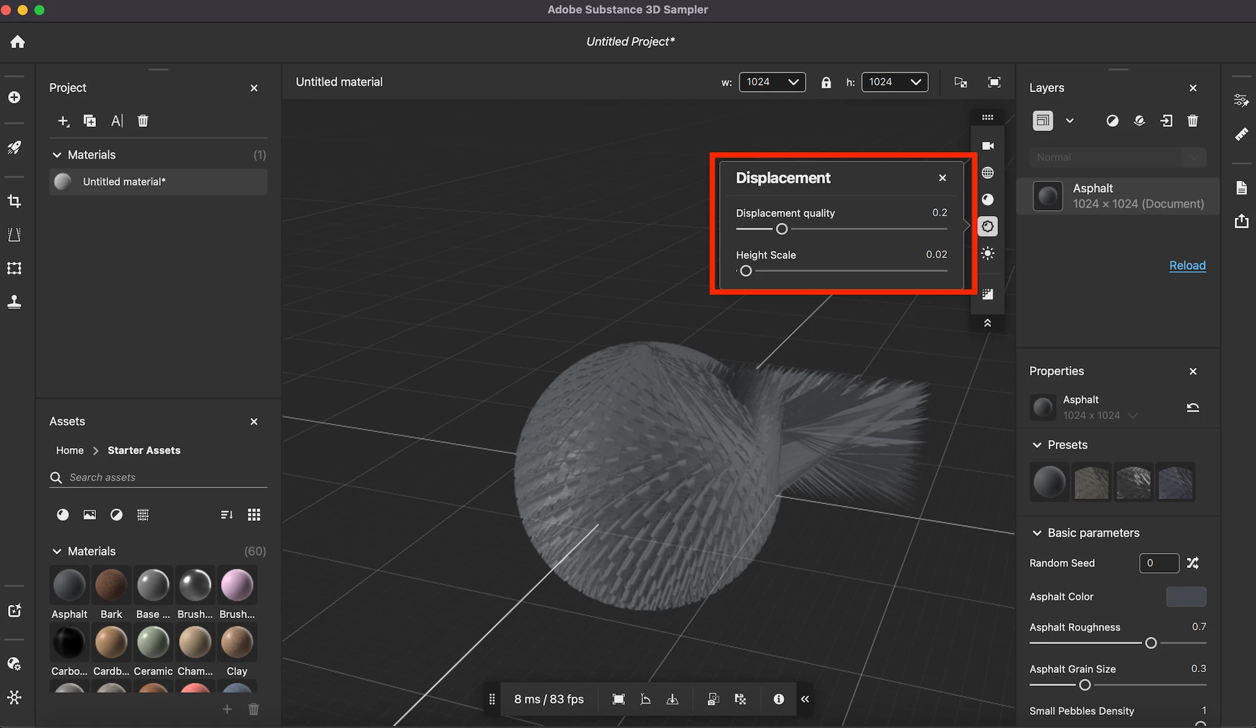
Task: Go to Home in assets breadcrumb
Action: click(70, 451)
